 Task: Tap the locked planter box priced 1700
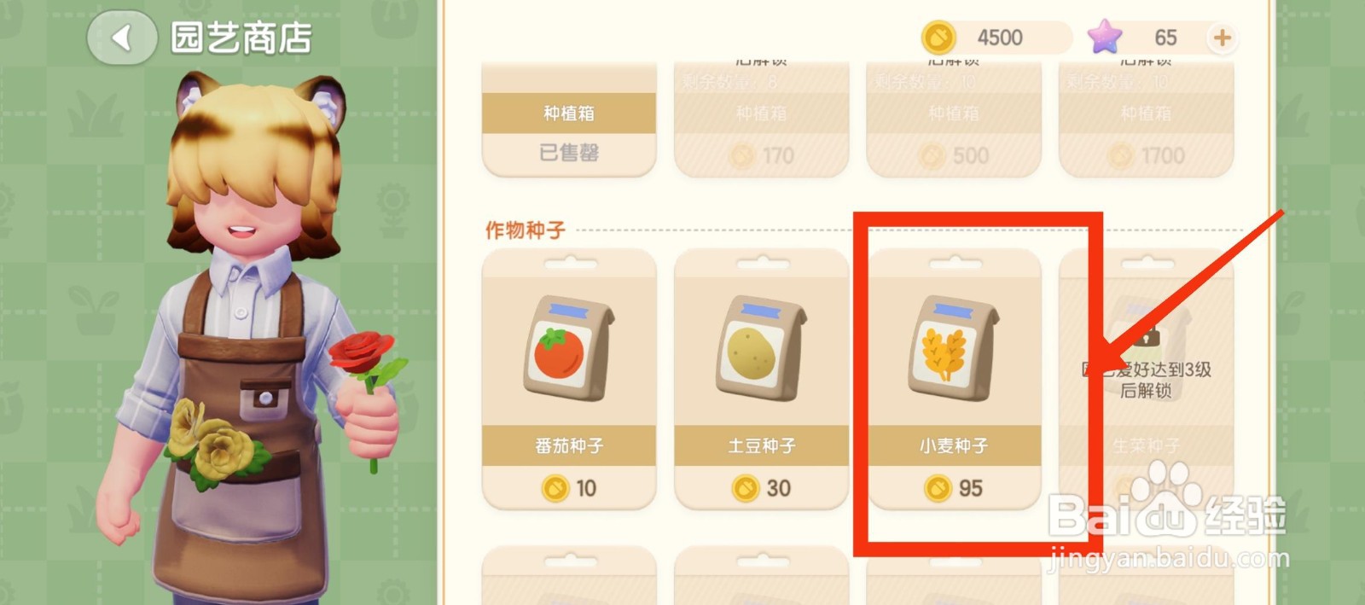tap(1146, 119)
